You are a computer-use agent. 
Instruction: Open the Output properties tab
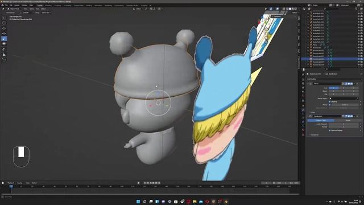coord(303,84)
